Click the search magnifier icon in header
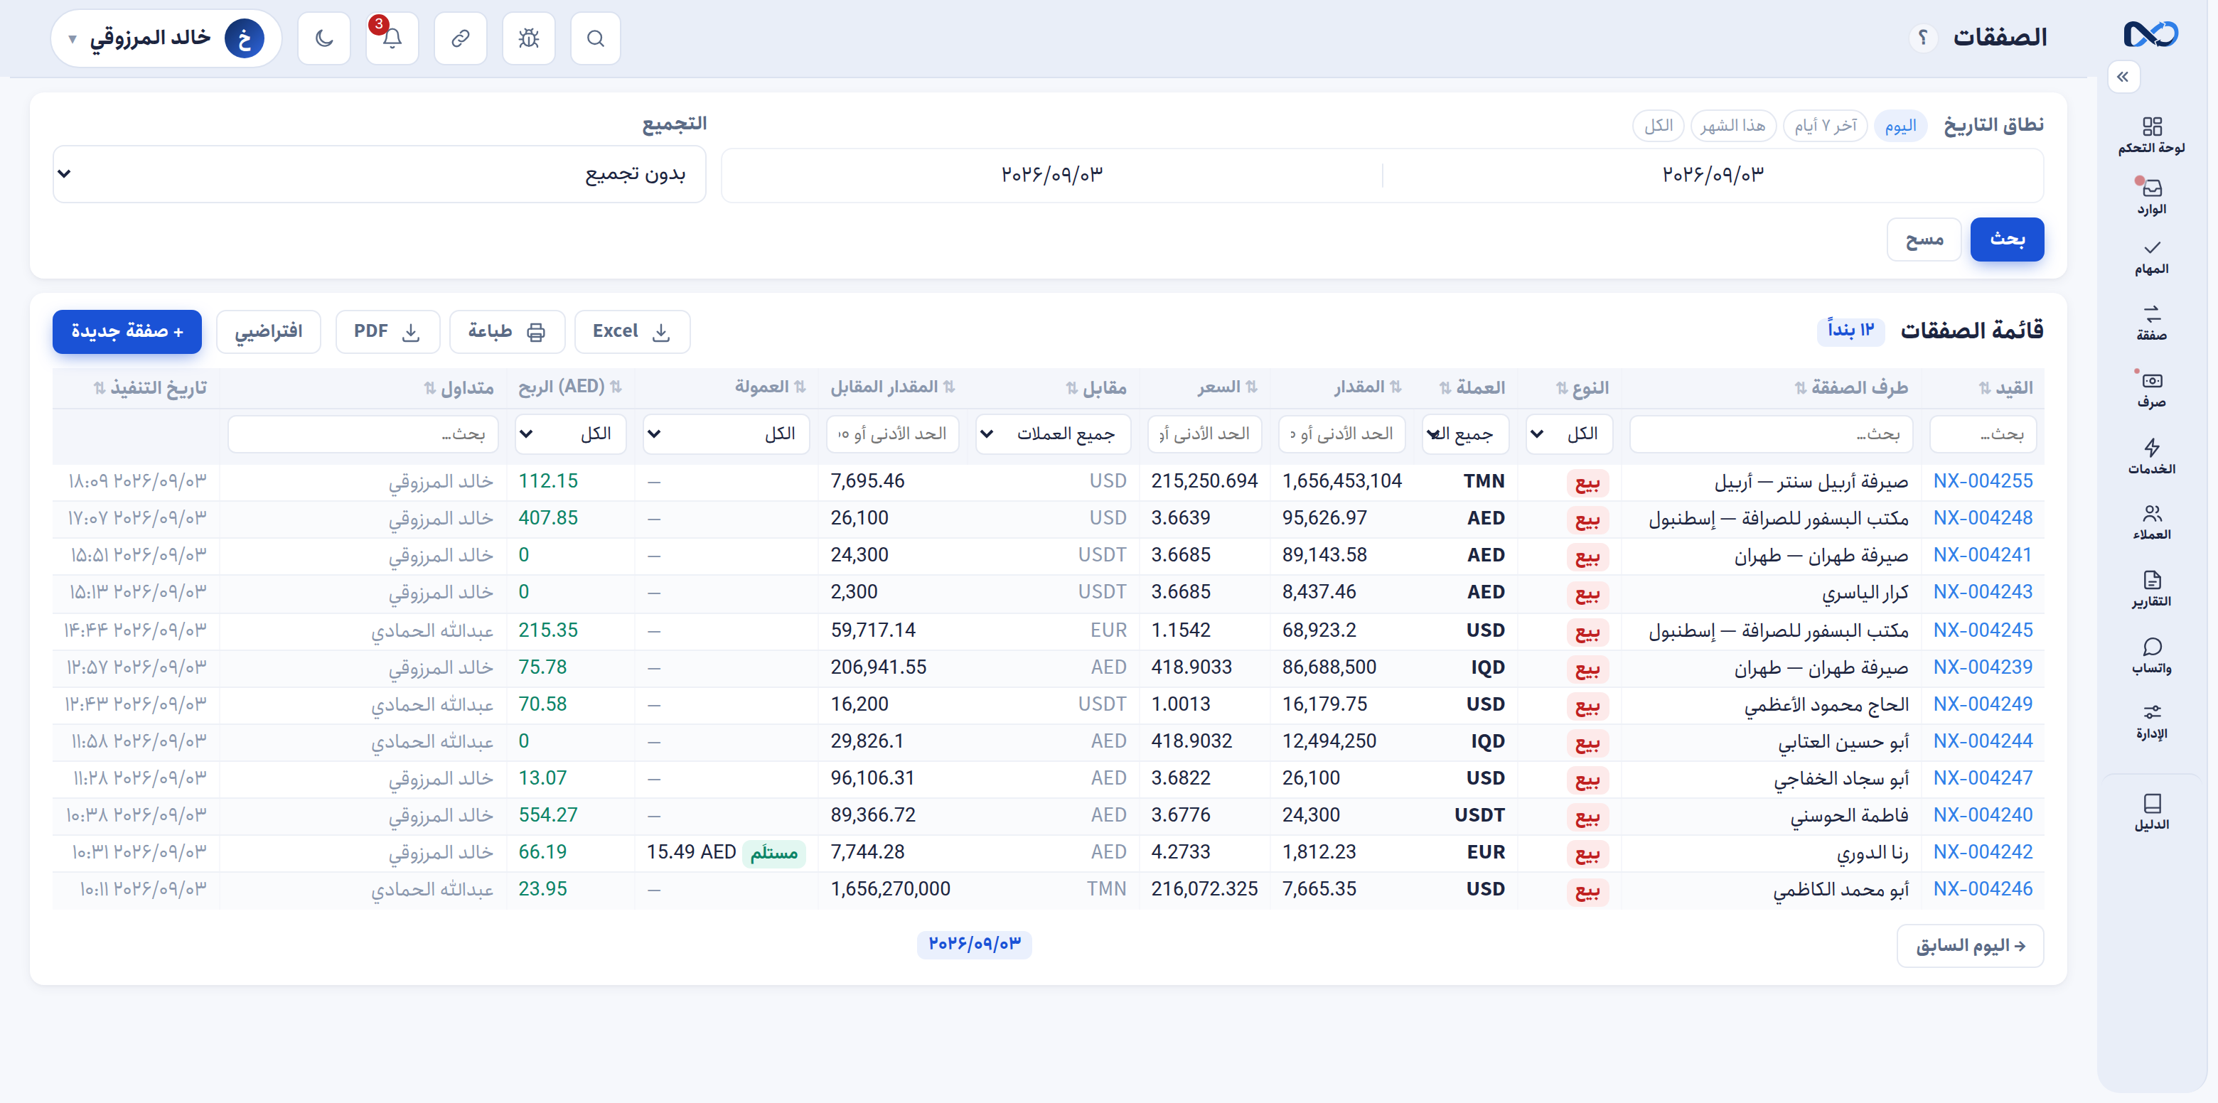Image resolution: width=2218 pixels, height=1103 pixels. tap(596, 39)
